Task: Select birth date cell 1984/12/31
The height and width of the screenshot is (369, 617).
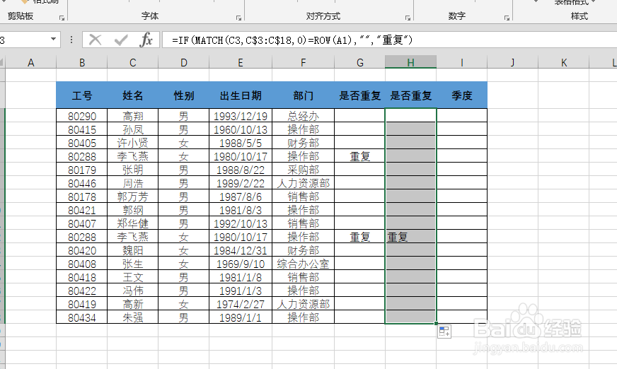Action: [x=241, y=250]
